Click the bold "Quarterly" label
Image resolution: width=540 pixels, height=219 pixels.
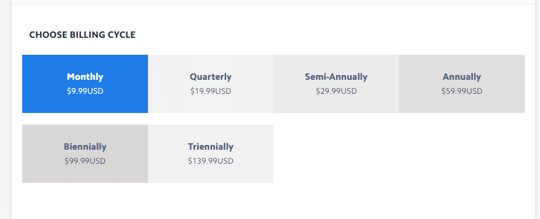pos(210,77)
